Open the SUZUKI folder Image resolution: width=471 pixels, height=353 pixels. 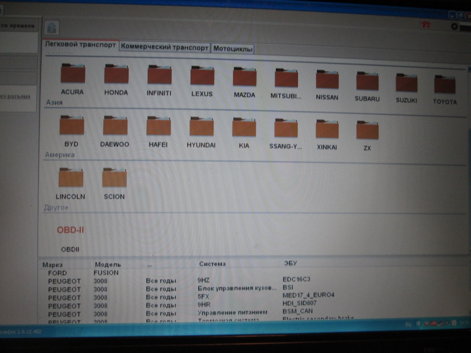[x=406, y=88]
